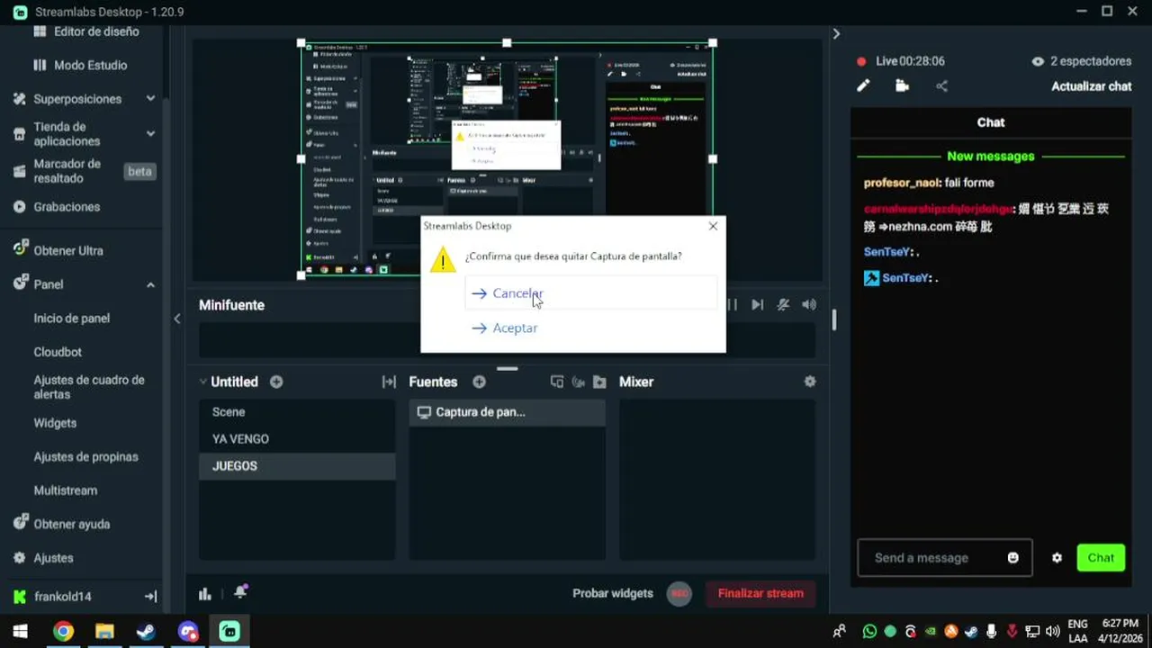Image resolution: width=1152 pixels, height=648 pixels.
Task: Click the share stream icon
Action: [941, 86]
